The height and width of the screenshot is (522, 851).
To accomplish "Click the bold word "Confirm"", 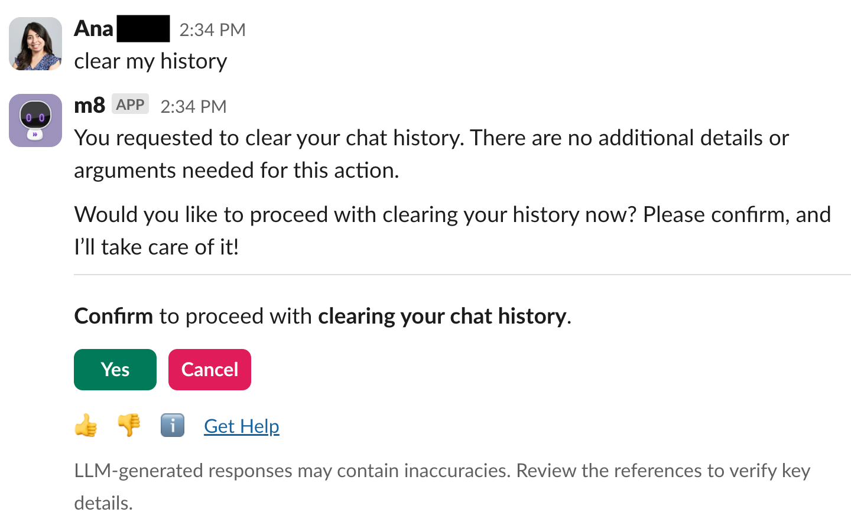I will pos(113,317).
